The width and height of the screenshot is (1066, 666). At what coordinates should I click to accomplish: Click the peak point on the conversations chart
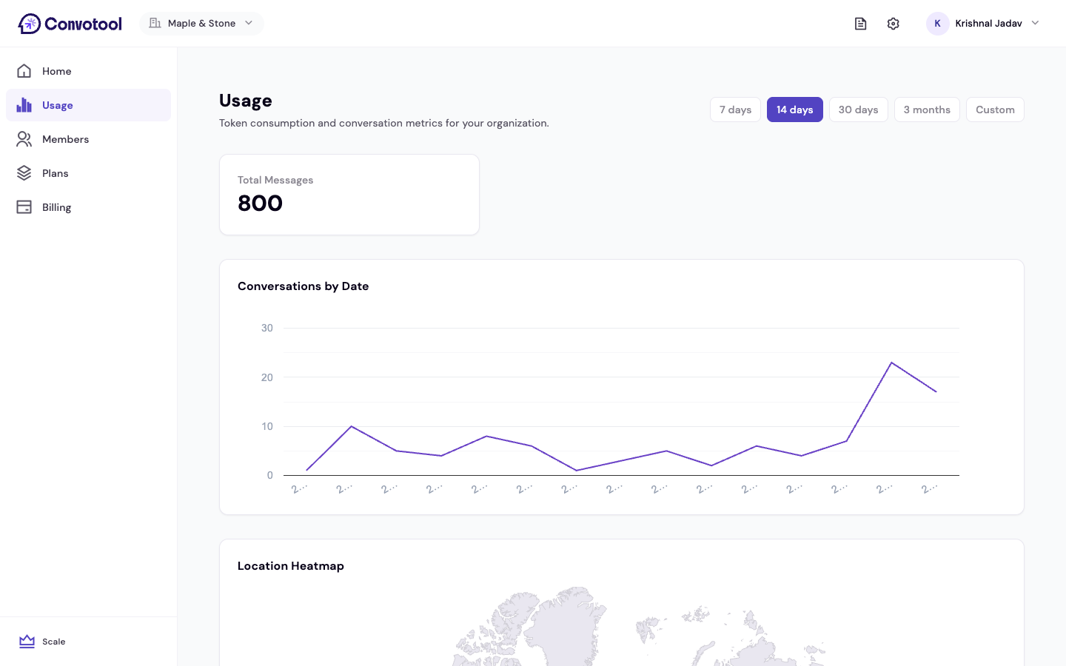[x=891, y=363]
